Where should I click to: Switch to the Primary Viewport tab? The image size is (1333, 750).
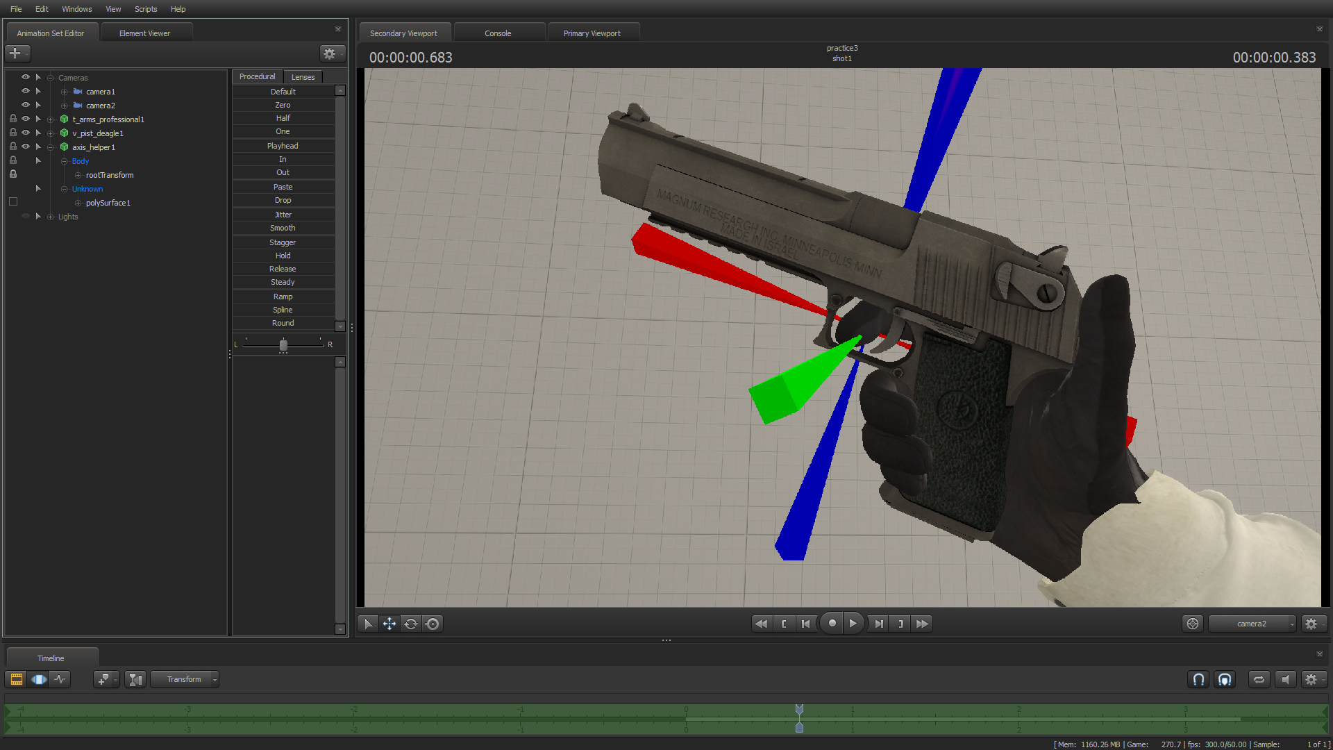point(592,33)
